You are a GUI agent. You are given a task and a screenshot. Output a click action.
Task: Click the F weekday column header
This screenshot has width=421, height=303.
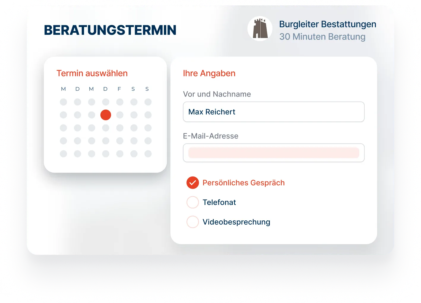pyautogui.click(x=119, y=89)
